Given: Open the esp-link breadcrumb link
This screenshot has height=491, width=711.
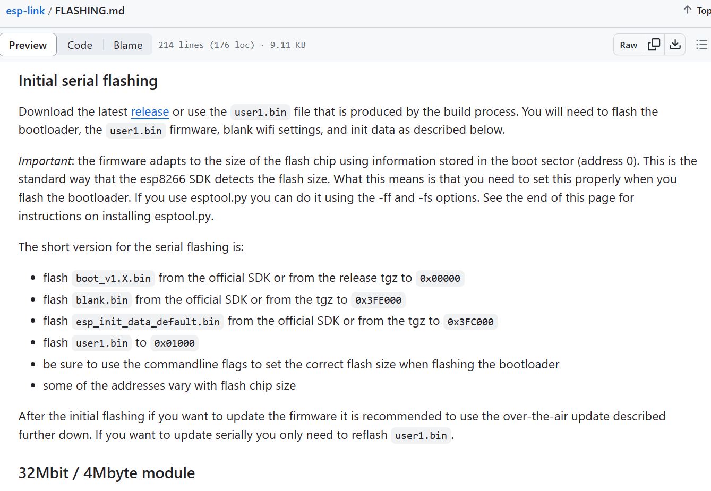Looking at the screenshot, I should (25, 11).
